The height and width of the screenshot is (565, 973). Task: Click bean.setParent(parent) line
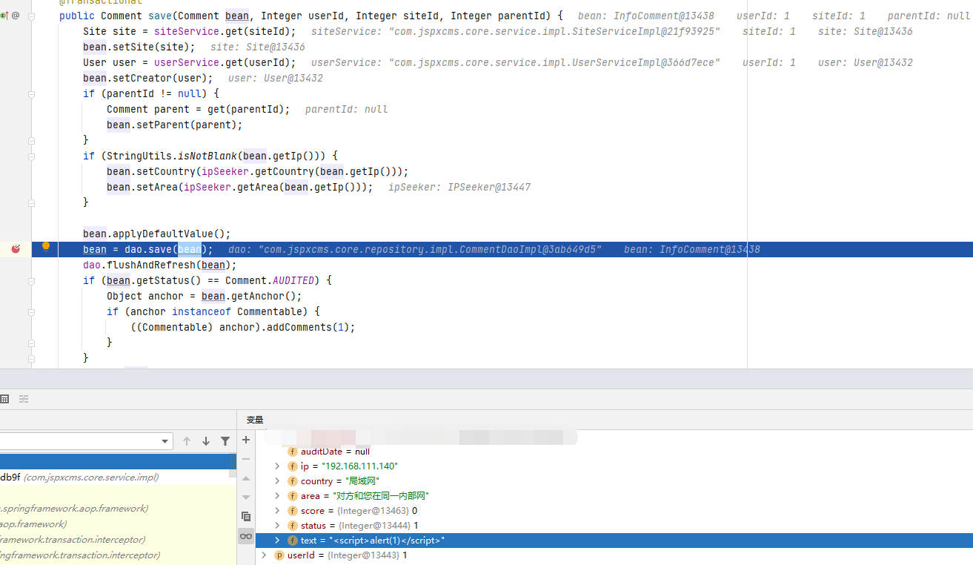[175, 125]
